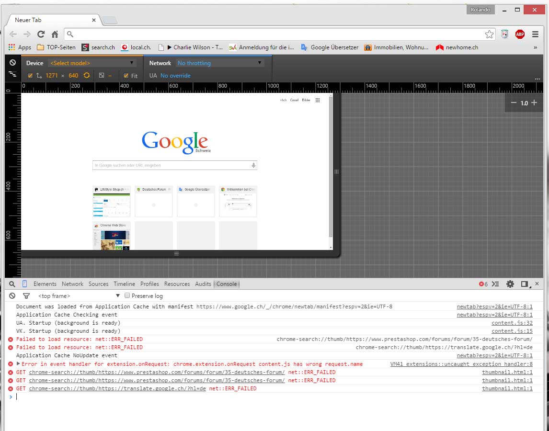Close the Neuer Tab tab

(x=94, y=20)
